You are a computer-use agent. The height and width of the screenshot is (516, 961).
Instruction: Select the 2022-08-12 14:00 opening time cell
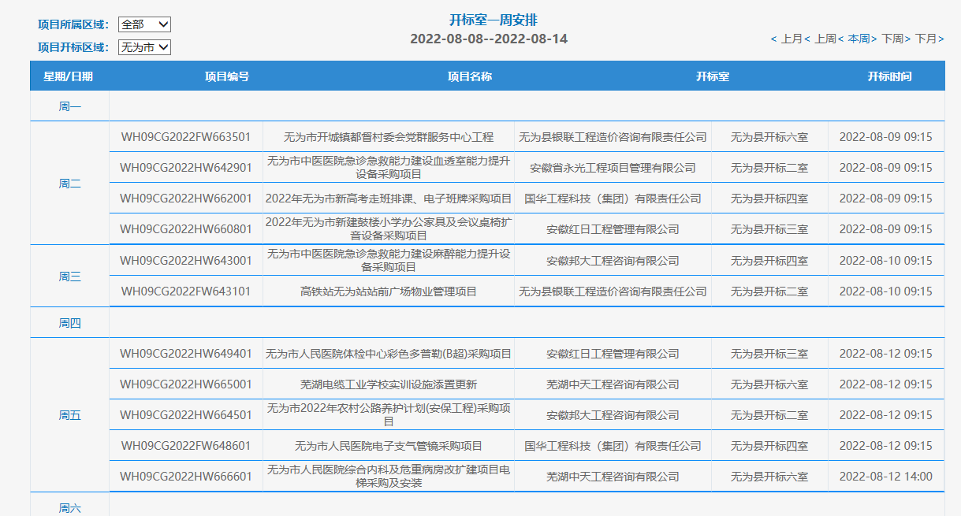[x=885, y=477]
